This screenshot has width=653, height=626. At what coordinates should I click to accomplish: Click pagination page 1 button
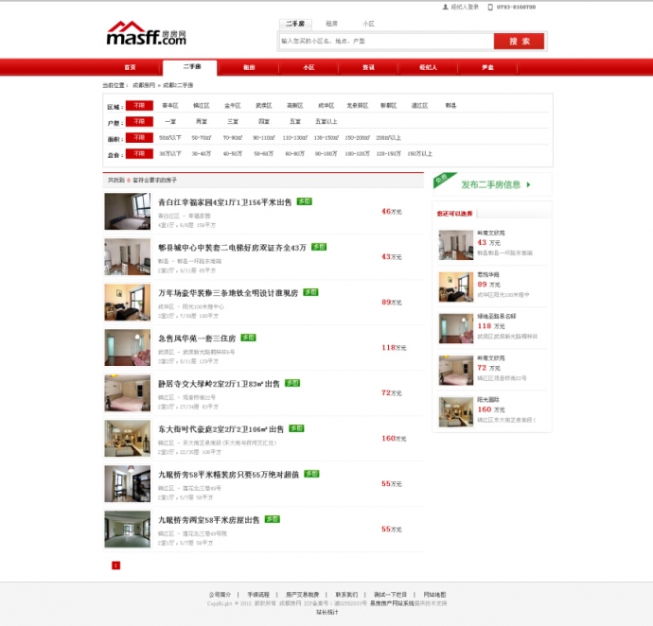click(115, 565)
